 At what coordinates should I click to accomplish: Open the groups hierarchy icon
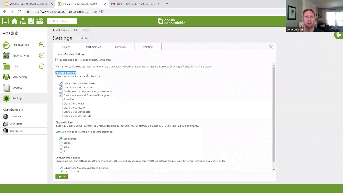click(x=23, y=21)
